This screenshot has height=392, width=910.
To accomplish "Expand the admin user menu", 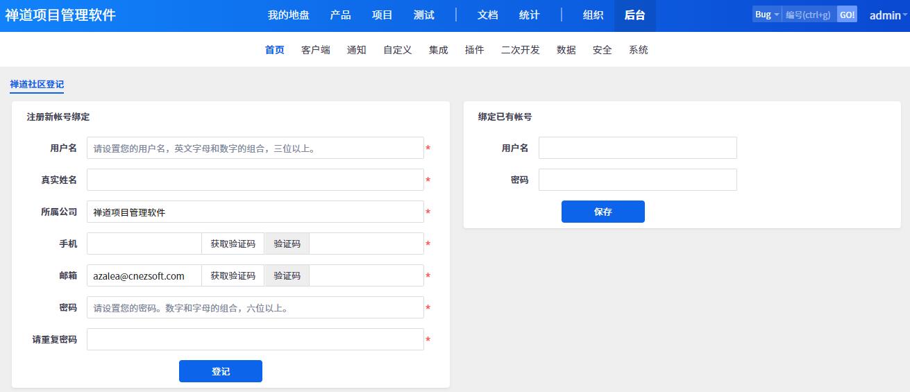I will click(x=888, y=15).
